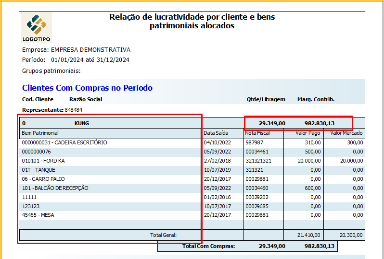
Task: Click the 'Qtde/Litragem' column label
Action: [266, 99]
